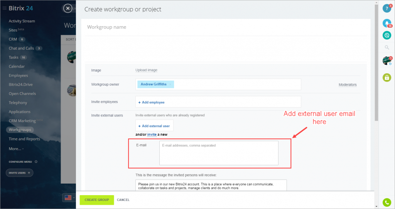Click the Bitrix 24 logo
This screenshot has height=209, width=395.
[x=21, y=8]
